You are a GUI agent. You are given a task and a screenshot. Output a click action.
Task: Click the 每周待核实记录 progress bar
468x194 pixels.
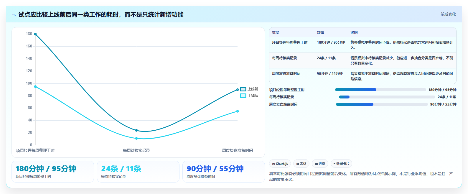coord(387,97)
